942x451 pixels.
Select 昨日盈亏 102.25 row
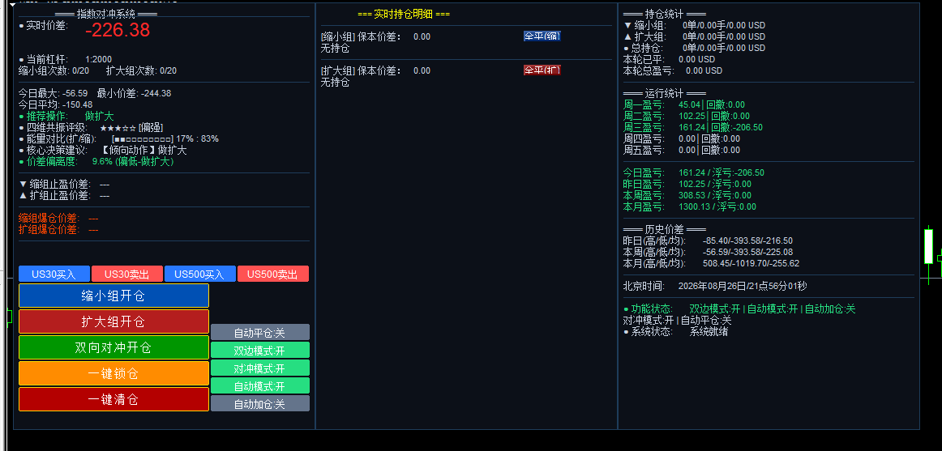click(x=687, y=184)
